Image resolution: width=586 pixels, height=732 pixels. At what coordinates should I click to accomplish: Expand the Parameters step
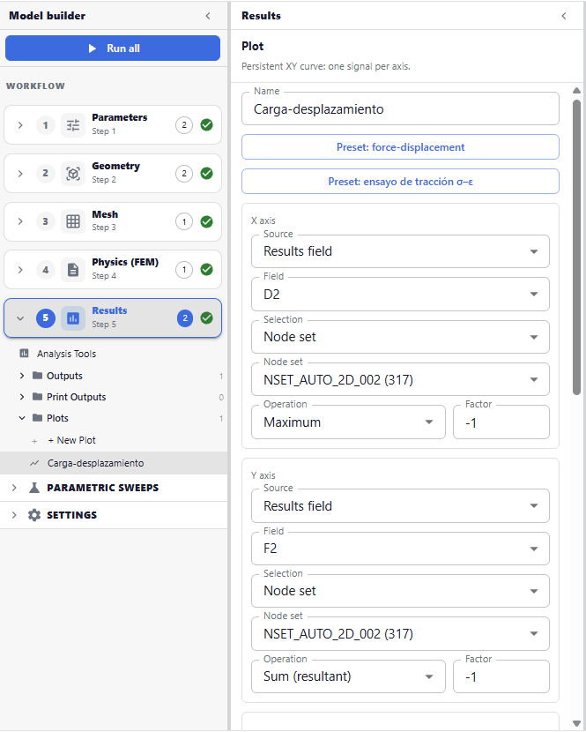[20, 125]
